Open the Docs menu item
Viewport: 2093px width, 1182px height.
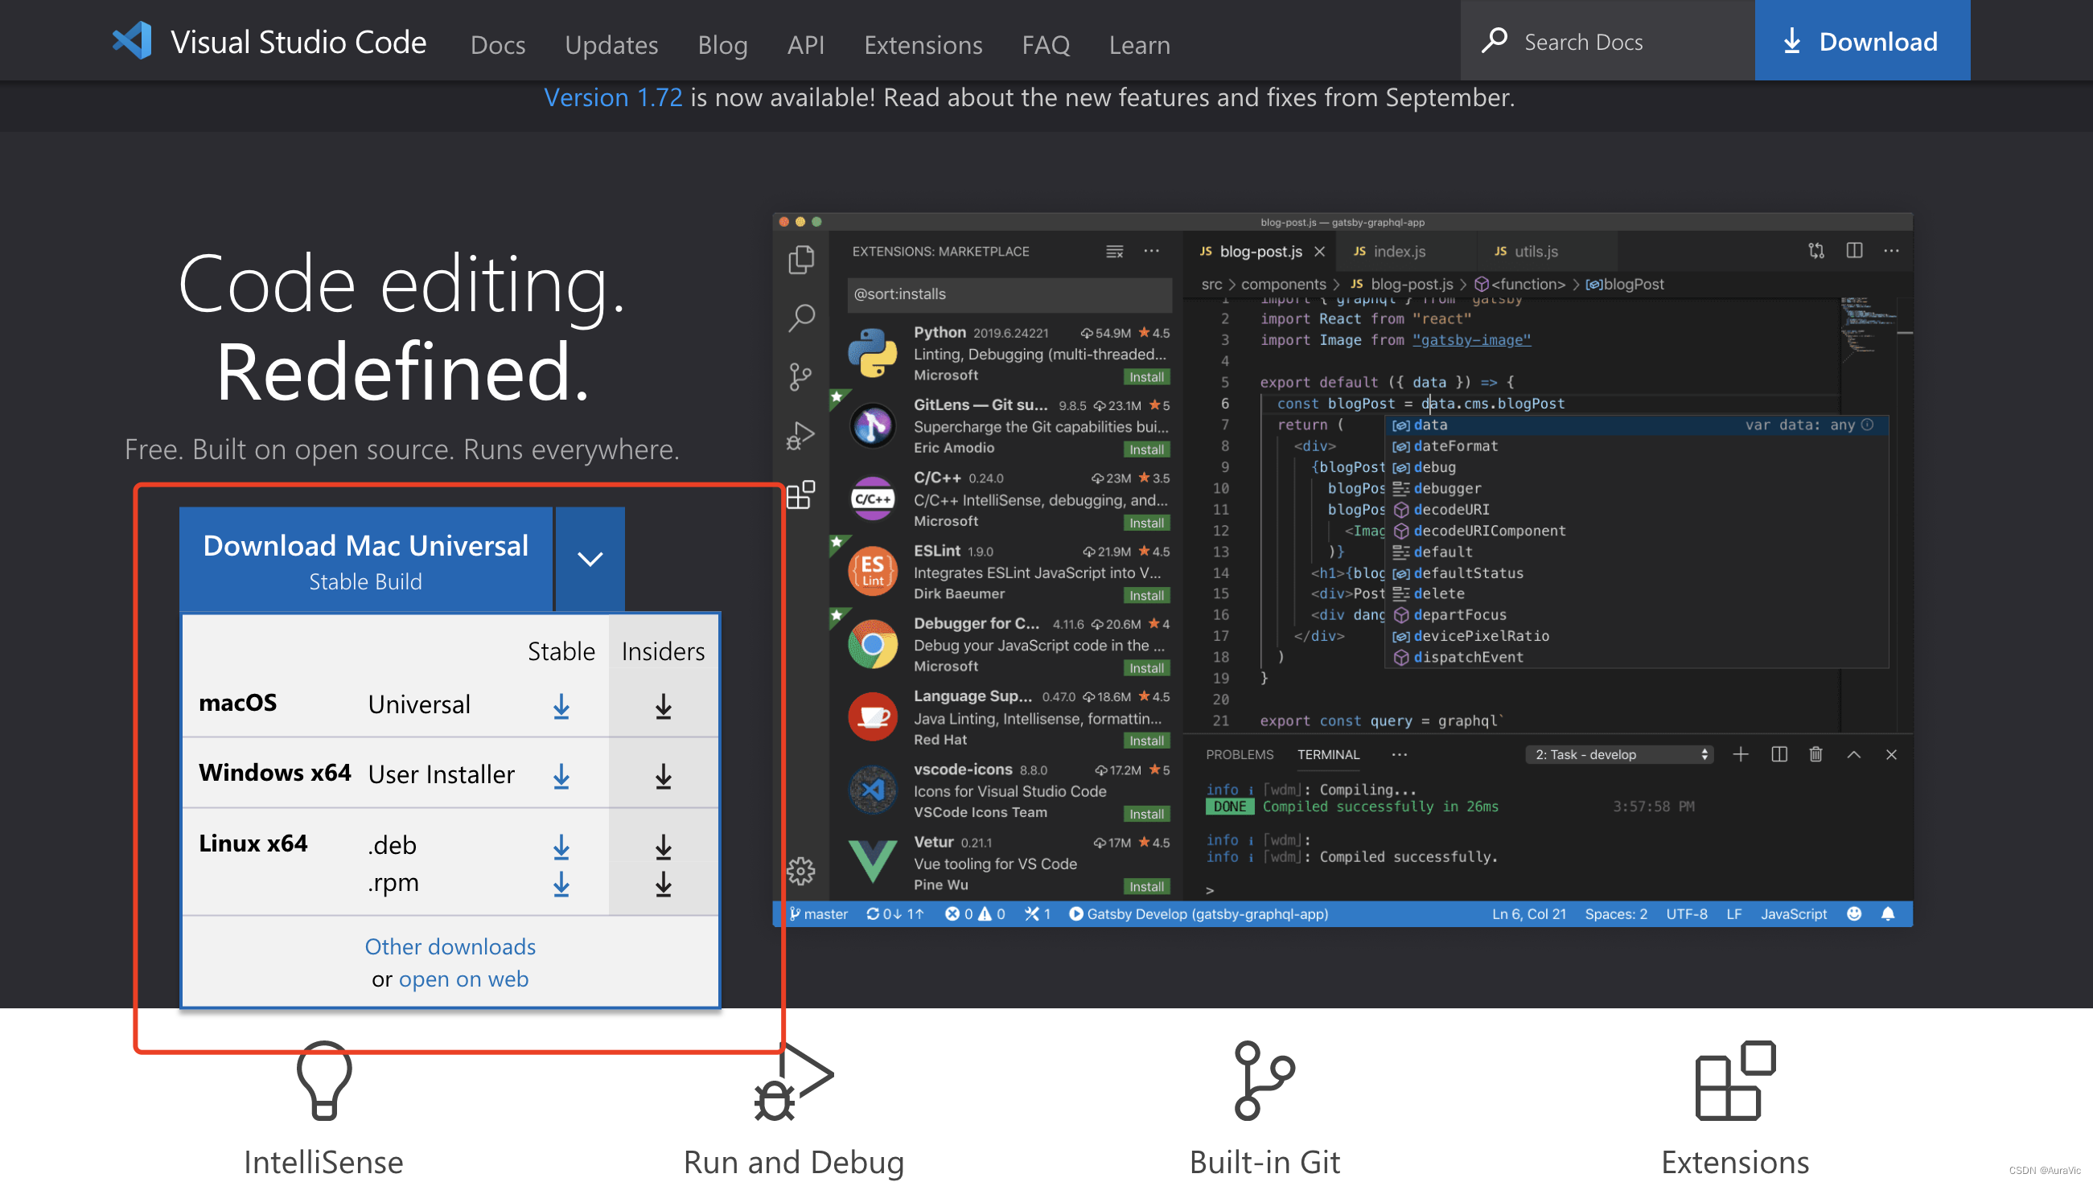pyautogui.click(x=497, y=44)
